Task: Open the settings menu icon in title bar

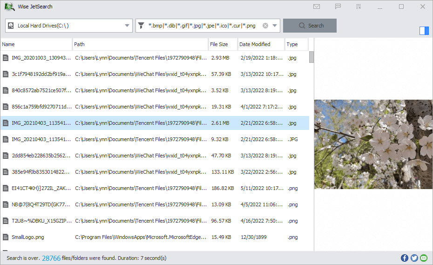Action: pyautogui.click(x=359, y=7)
